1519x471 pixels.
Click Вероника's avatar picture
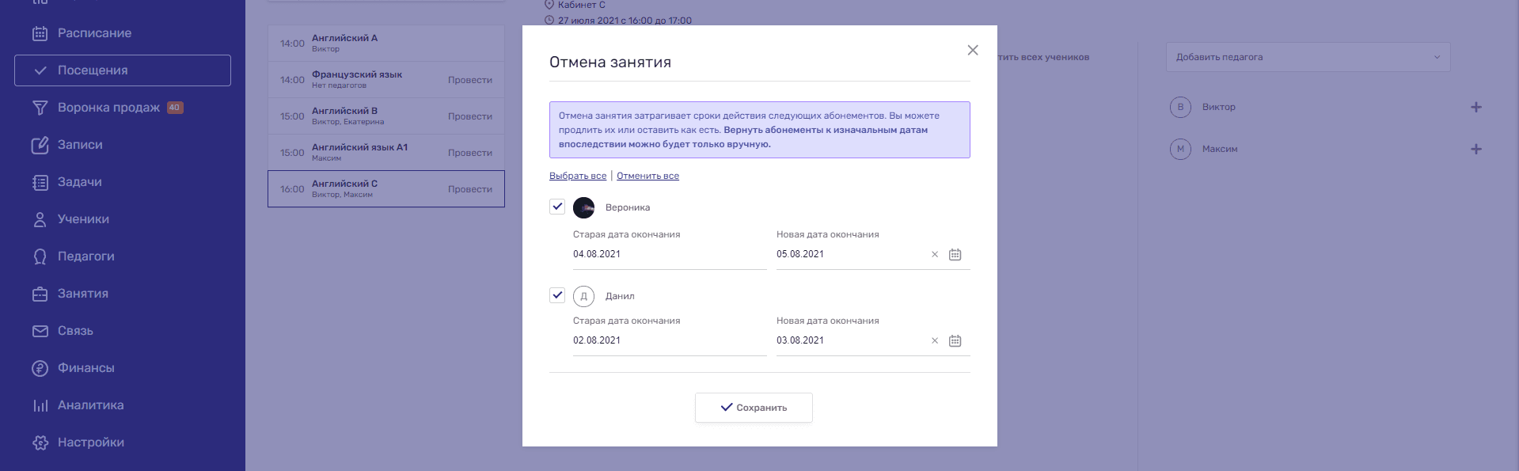[x=583, y=208]
